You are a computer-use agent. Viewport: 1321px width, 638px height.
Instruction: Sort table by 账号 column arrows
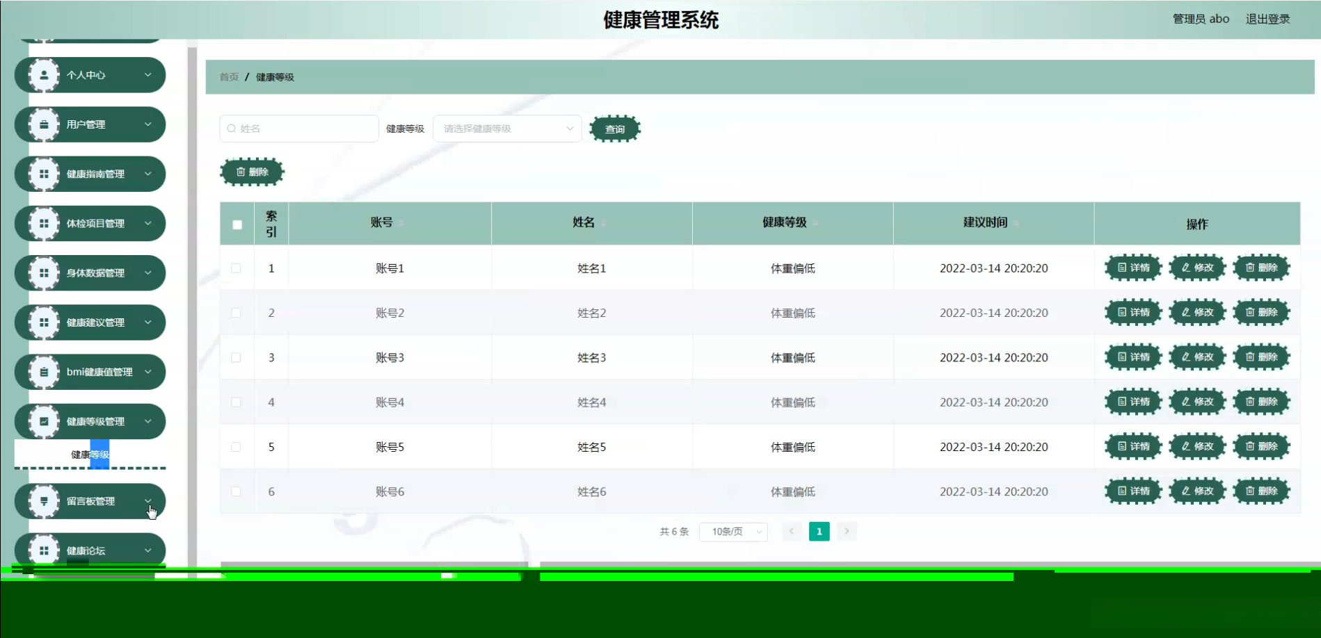(x=401, y=223)
